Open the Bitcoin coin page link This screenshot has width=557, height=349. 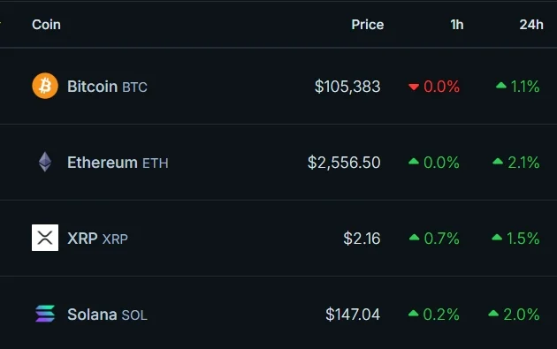(x=107, y=87)
